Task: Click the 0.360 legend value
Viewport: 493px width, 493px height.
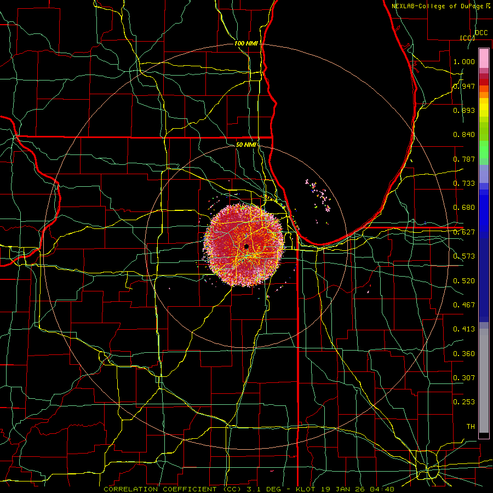Action: [464, 354]
